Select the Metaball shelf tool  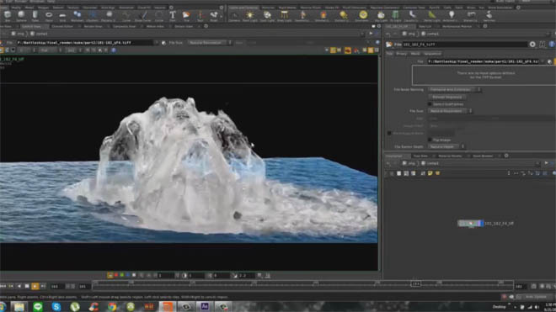pos(77,16)
